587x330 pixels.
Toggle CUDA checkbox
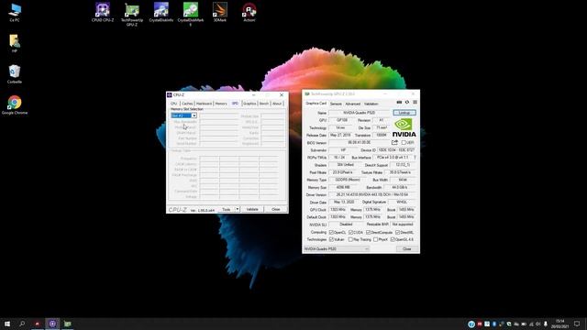click(x=350, y=232)
